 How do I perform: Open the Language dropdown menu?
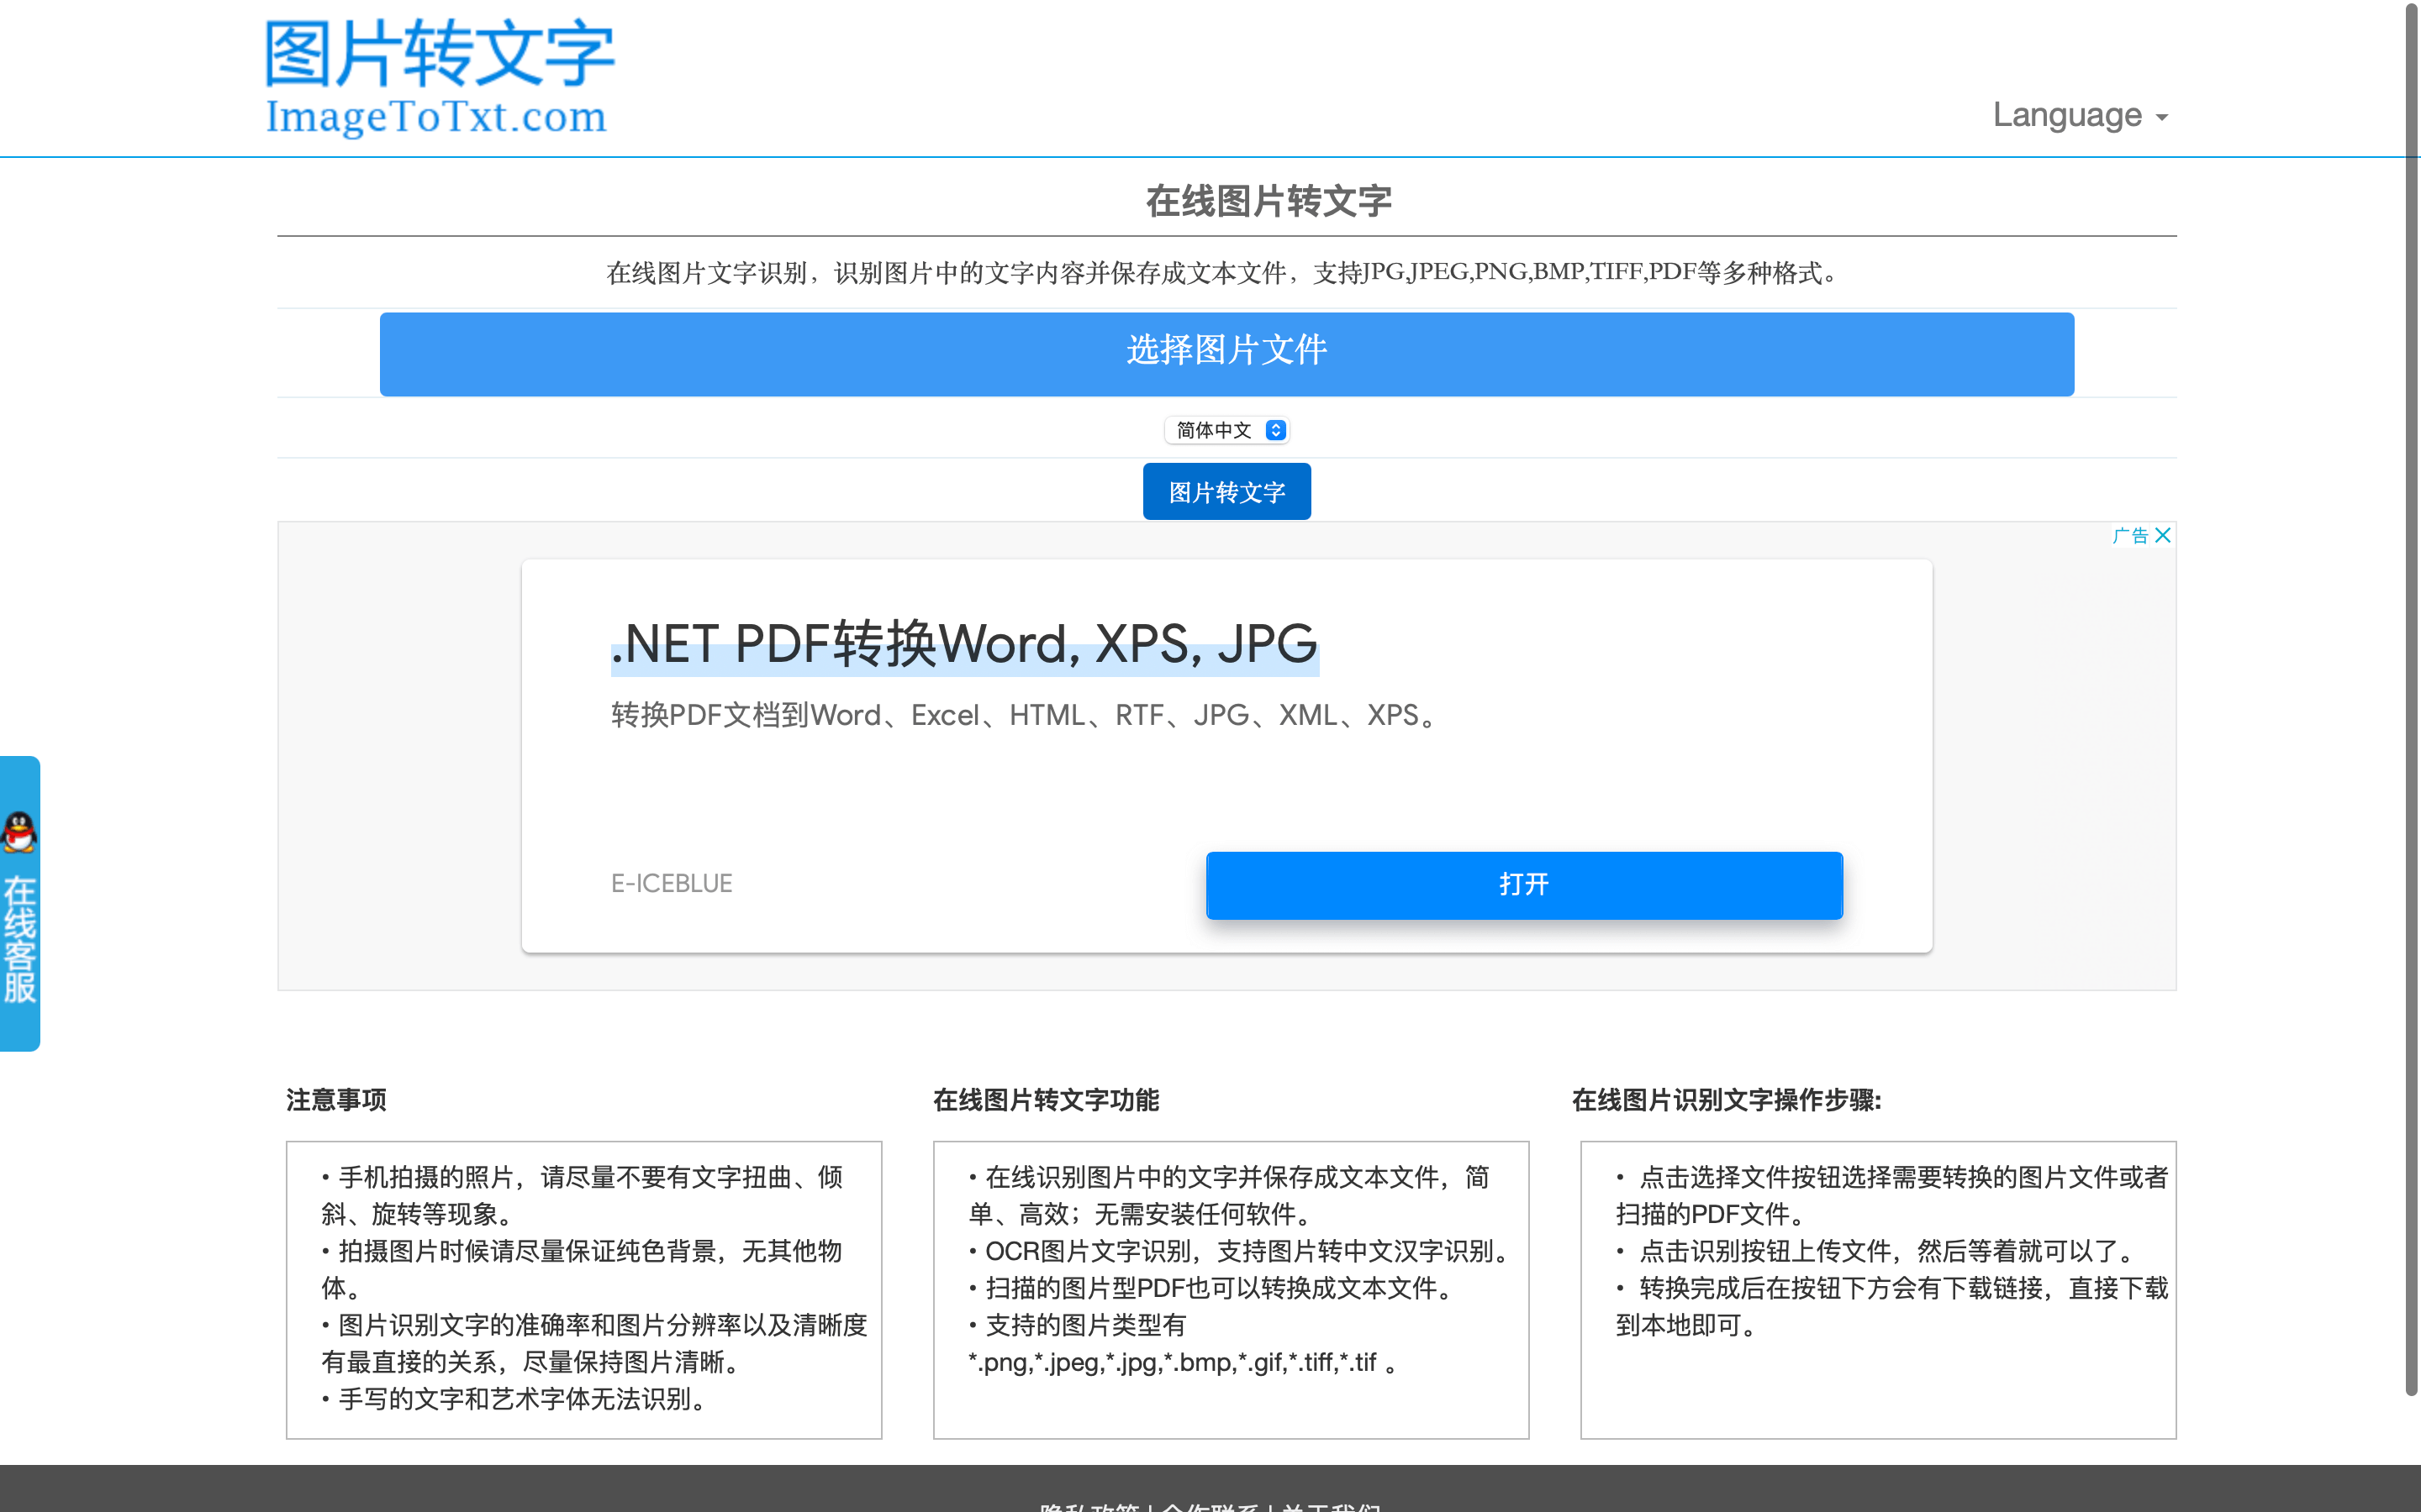point(2079,115)
